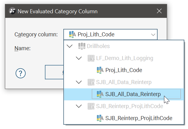Click the Leapfrog app icon in title bar
Image resolution: width=188 pixels, height=129 pixels.
[x=12, y=11]
